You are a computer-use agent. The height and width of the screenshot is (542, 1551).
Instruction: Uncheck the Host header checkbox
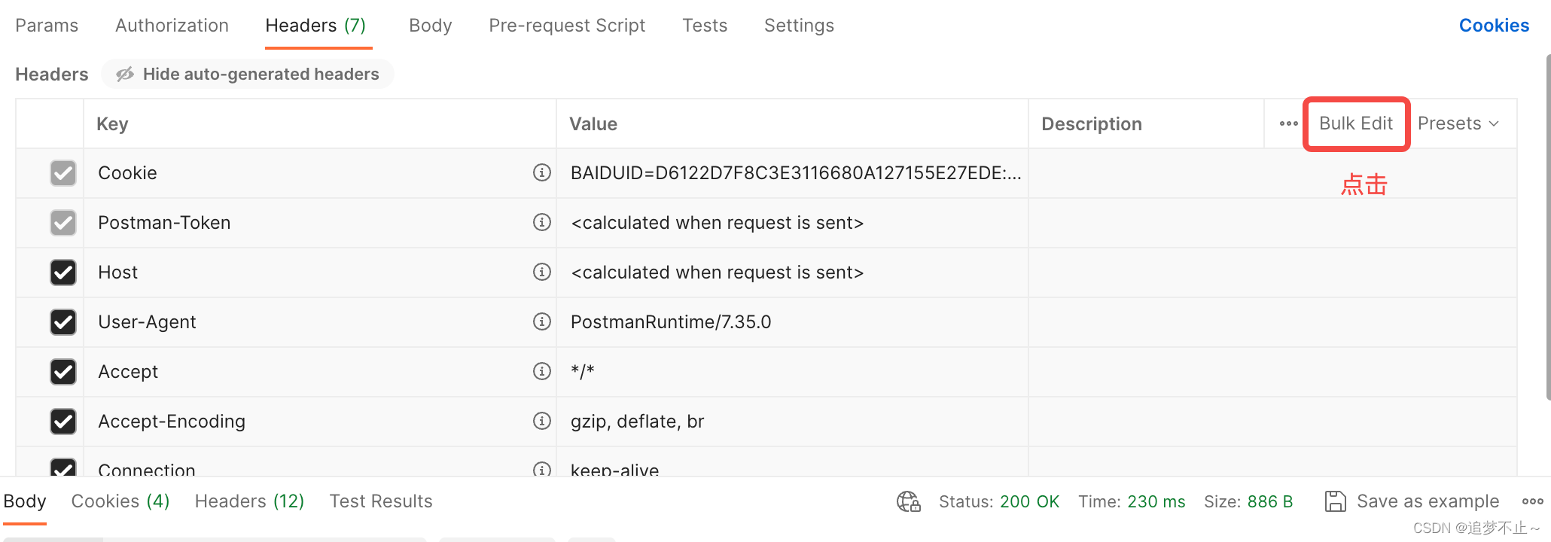(63, 273)
